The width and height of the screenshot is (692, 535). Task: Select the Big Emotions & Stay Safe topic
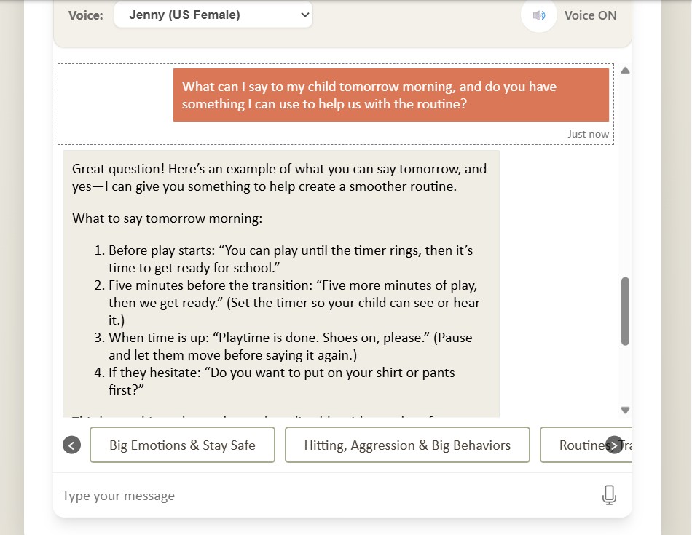182,445
